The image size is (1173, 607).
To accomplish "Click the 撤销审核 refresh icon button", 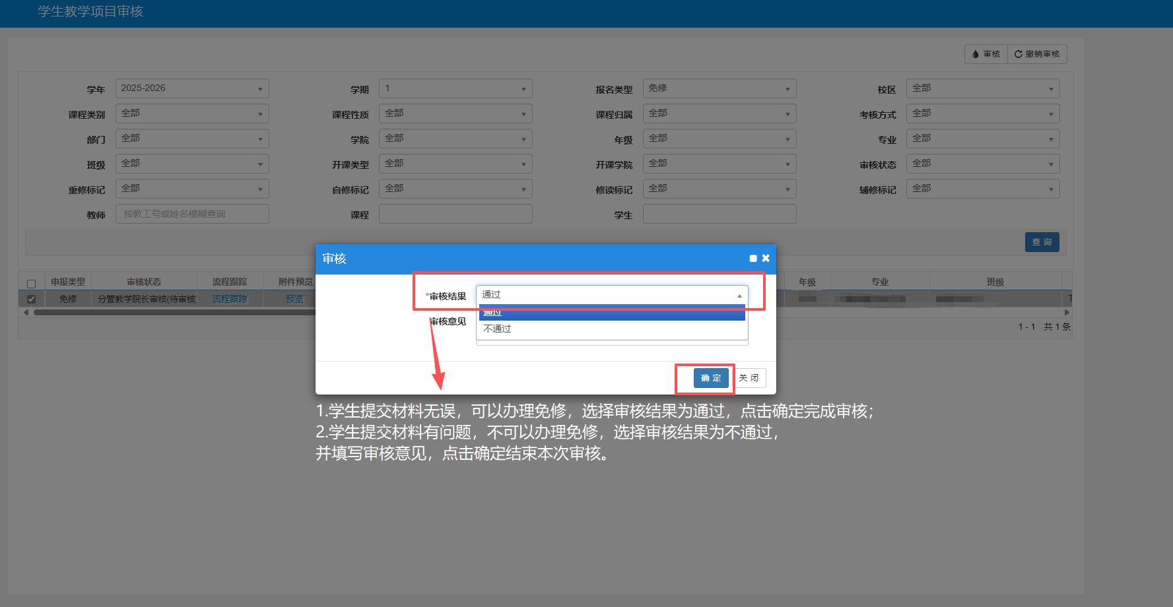I will (x=1037, y=54).
